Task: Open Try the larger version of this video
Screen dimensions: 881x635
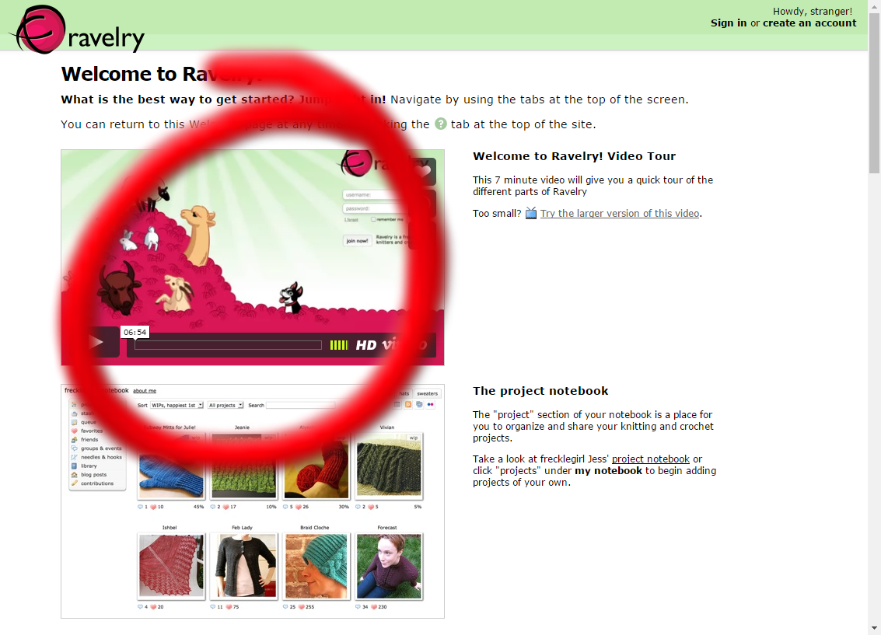Action: (x=620, y=214)
